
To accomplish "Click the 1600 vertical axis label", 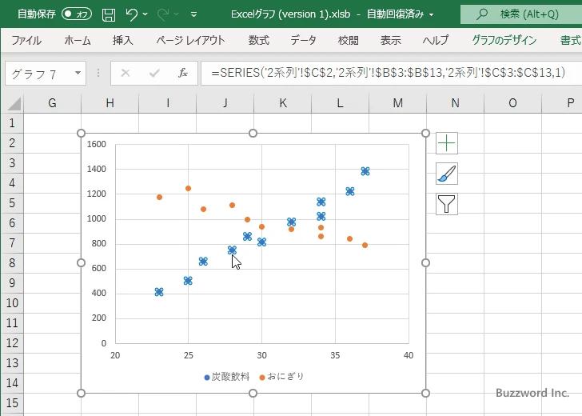I will (97, 144).
